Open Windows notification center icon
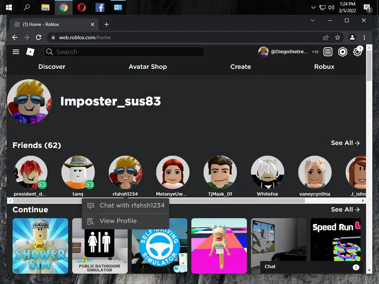Screen dimensions: 379x284 pos(368,8)
